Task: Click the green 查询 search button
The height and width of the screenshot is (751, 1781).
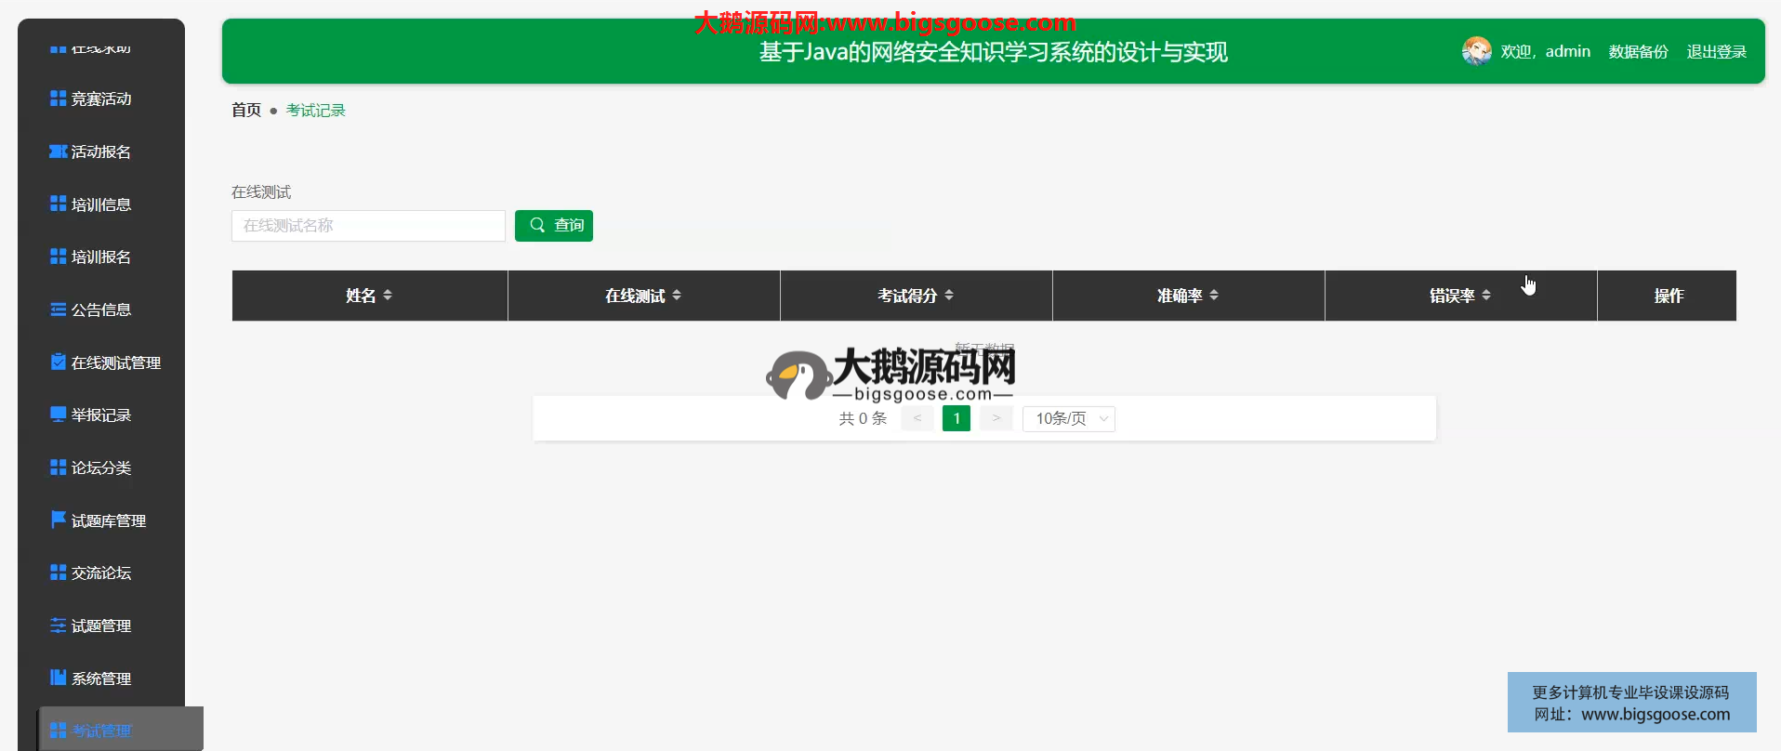Action: pyautogui.click(x=554, y=226)
